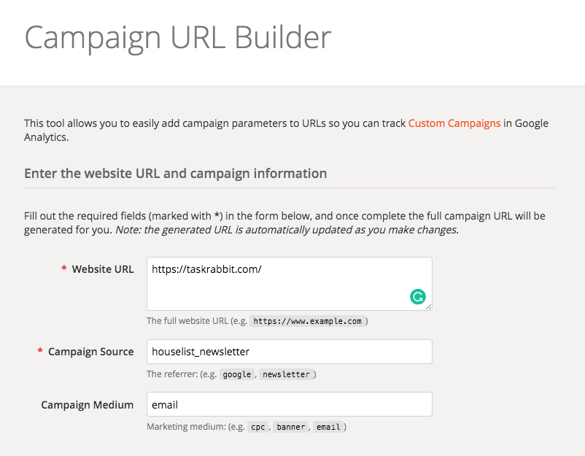Viewport: 585px width, 456px height.
Task: Click the 'google' referrer example tag
Action: pos(237,374)
